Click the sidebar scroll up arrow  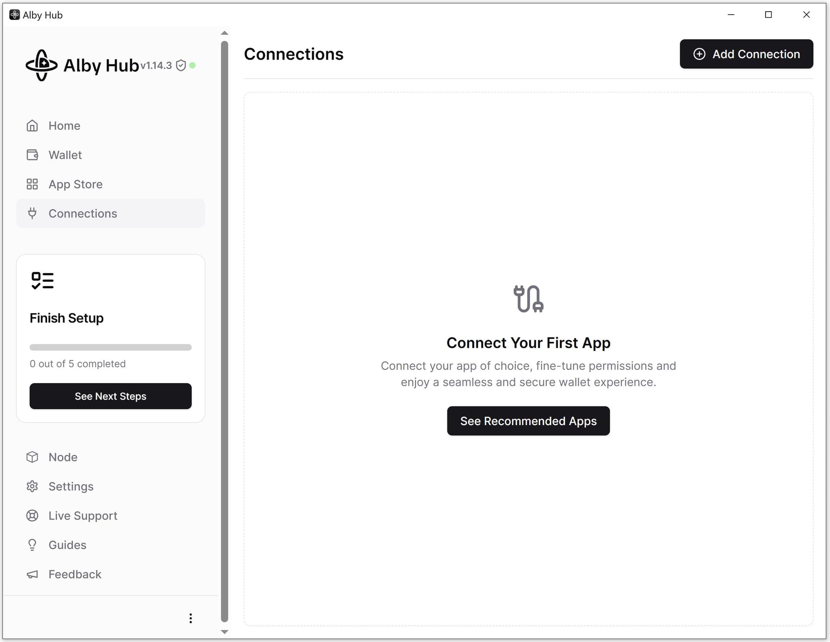[x=224, y=33]
